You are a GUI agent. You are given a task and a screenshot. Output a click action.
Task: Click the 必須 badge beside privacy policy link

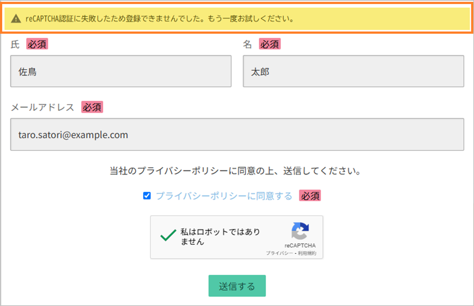tap(310, 196)
